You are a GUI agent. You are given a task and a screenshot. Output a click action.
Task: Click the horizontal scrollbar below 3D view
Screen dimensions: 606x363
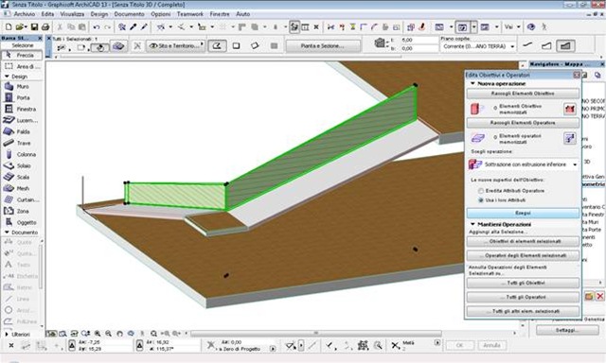(316, 333)
